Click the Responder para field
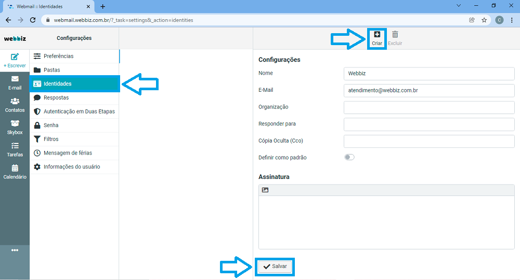Screen dimensions: 520x280 429,124
